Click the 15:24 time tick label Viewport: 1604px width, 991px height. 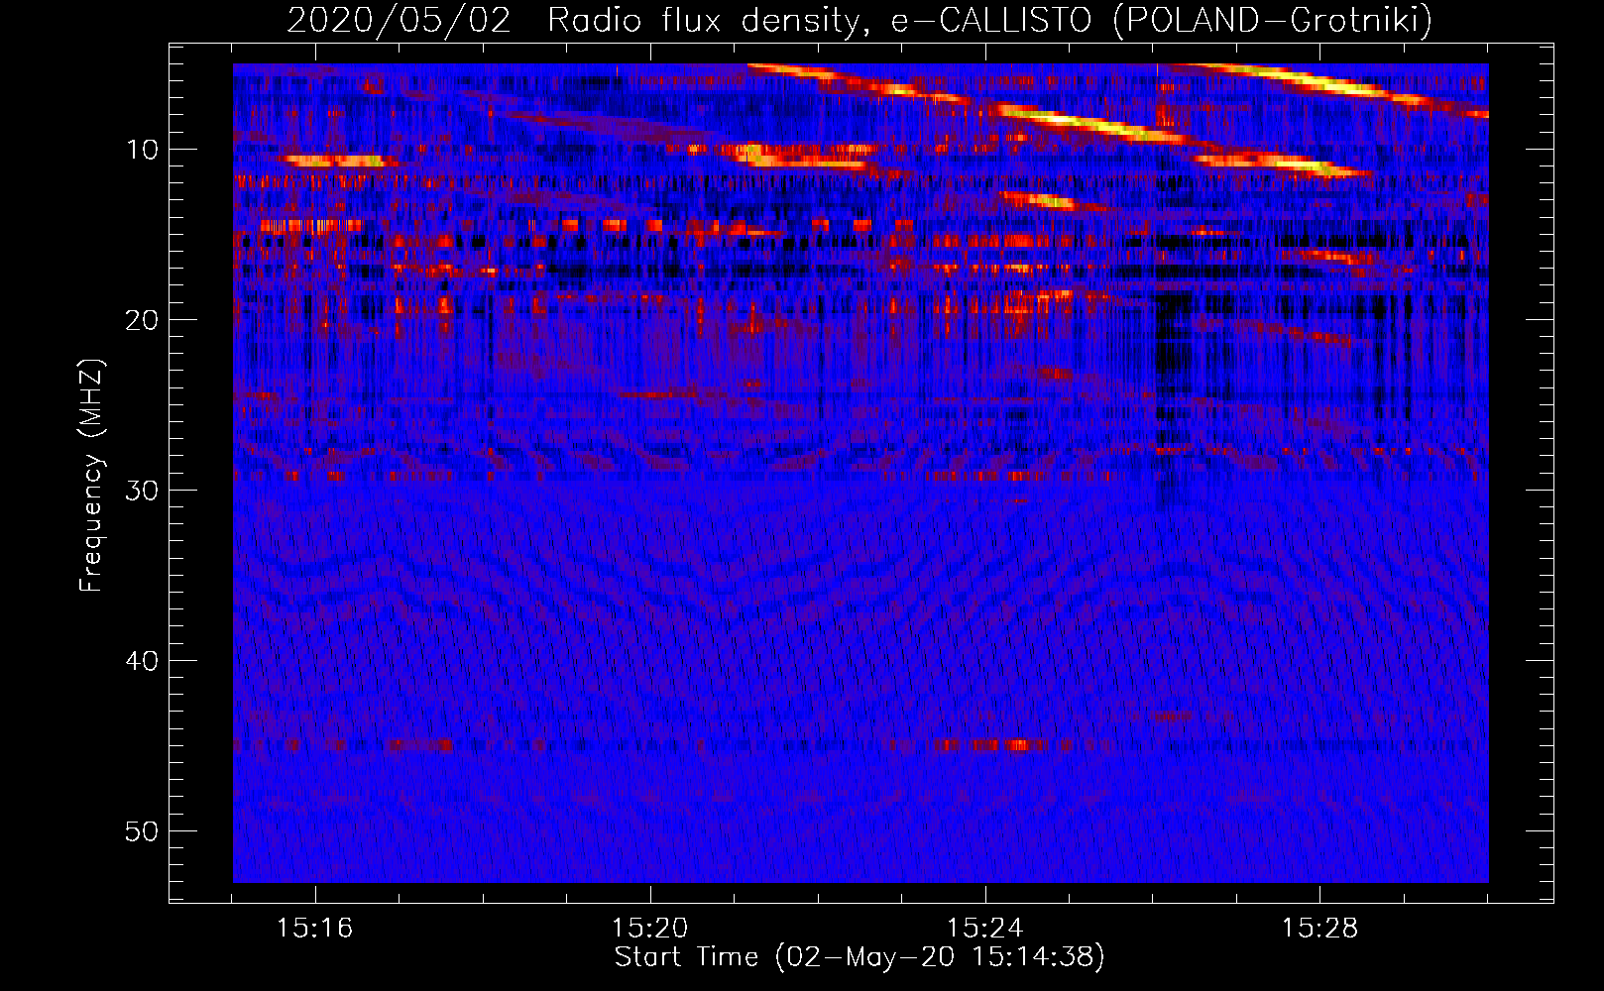984,929
